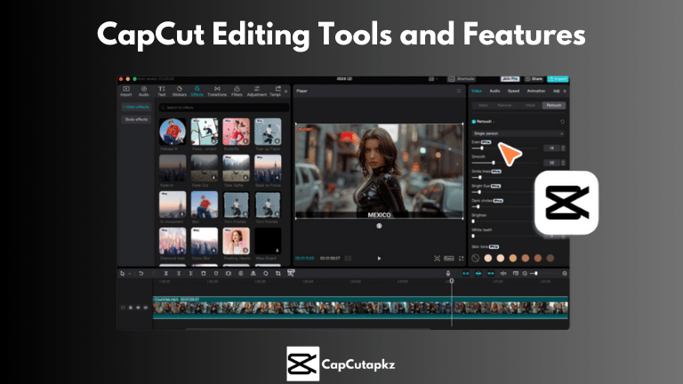This screenshot has width=683, height=384.
Task: Switch to the inspector Audio tab
Action: pos(494,91)
